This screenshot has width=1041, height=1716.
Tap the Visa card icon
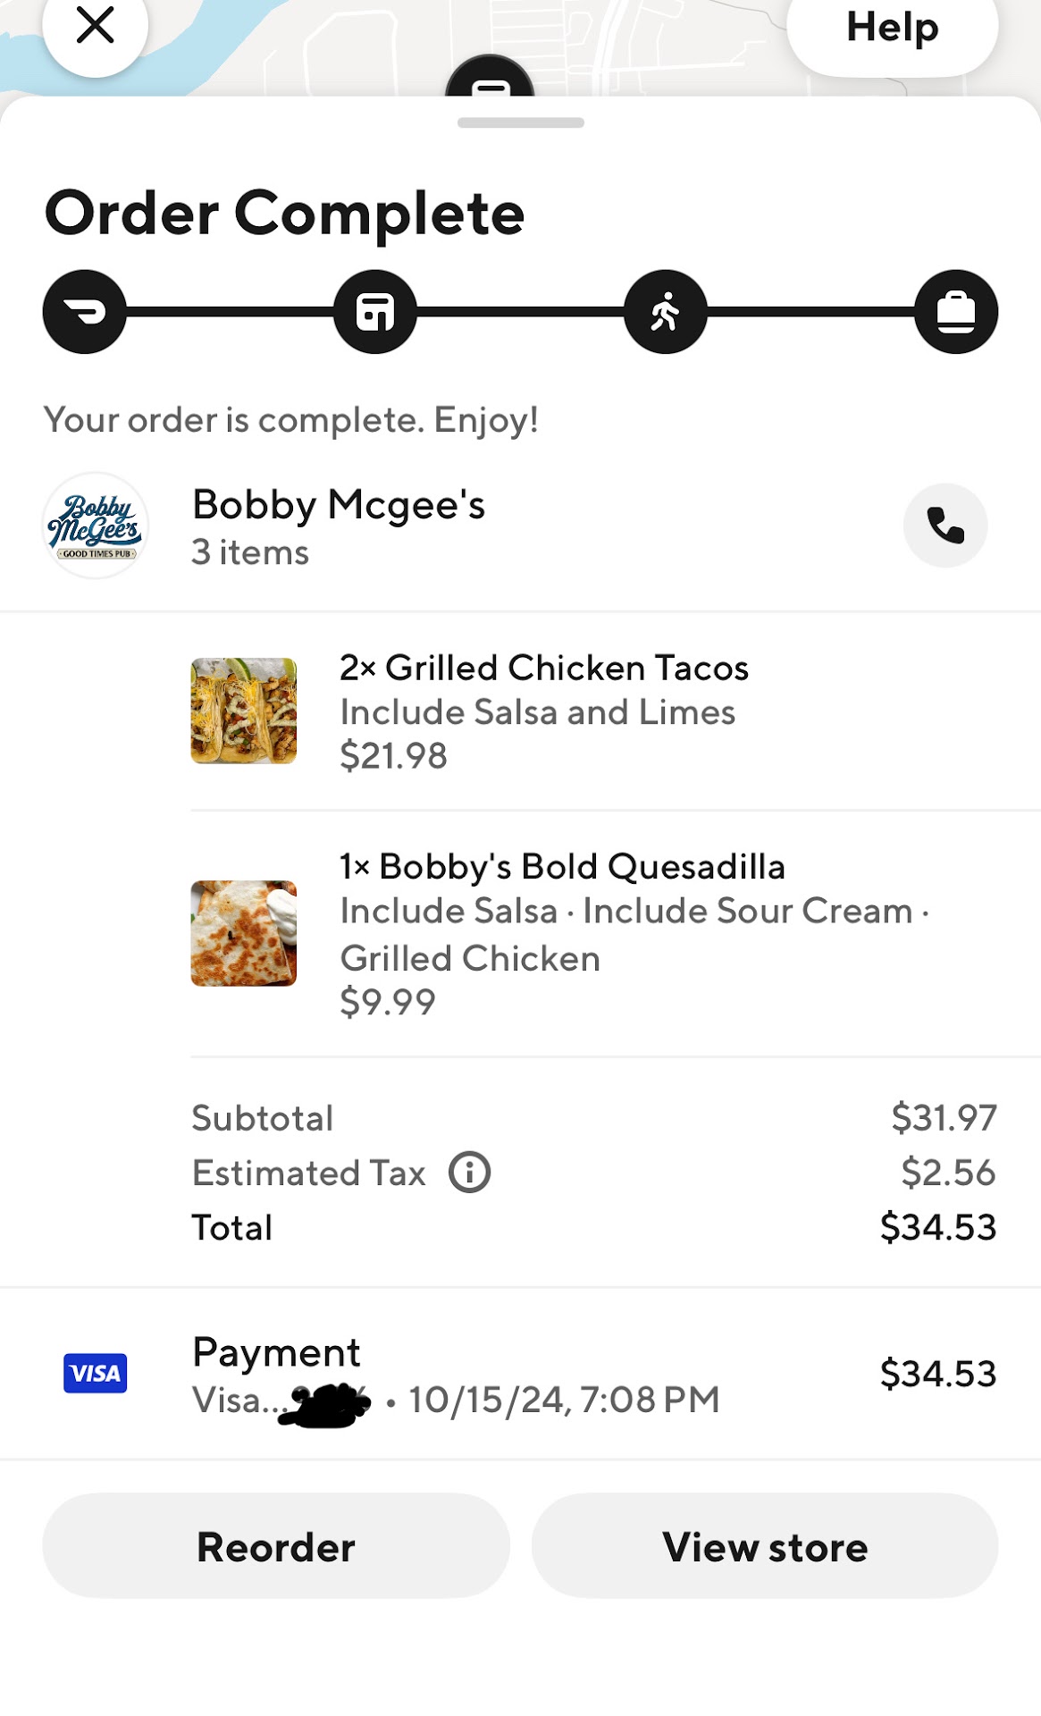click(x=95, y=1374)
